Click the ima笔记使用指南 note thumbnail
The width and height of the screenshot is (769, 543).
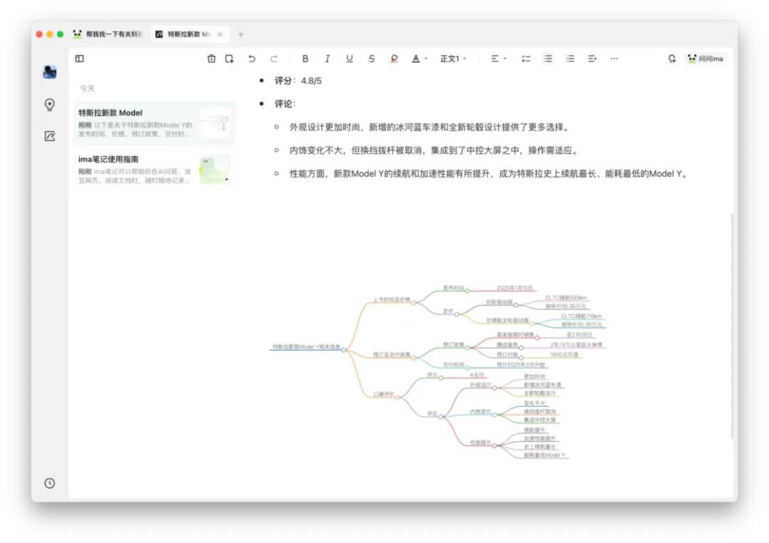click(215, 170)
